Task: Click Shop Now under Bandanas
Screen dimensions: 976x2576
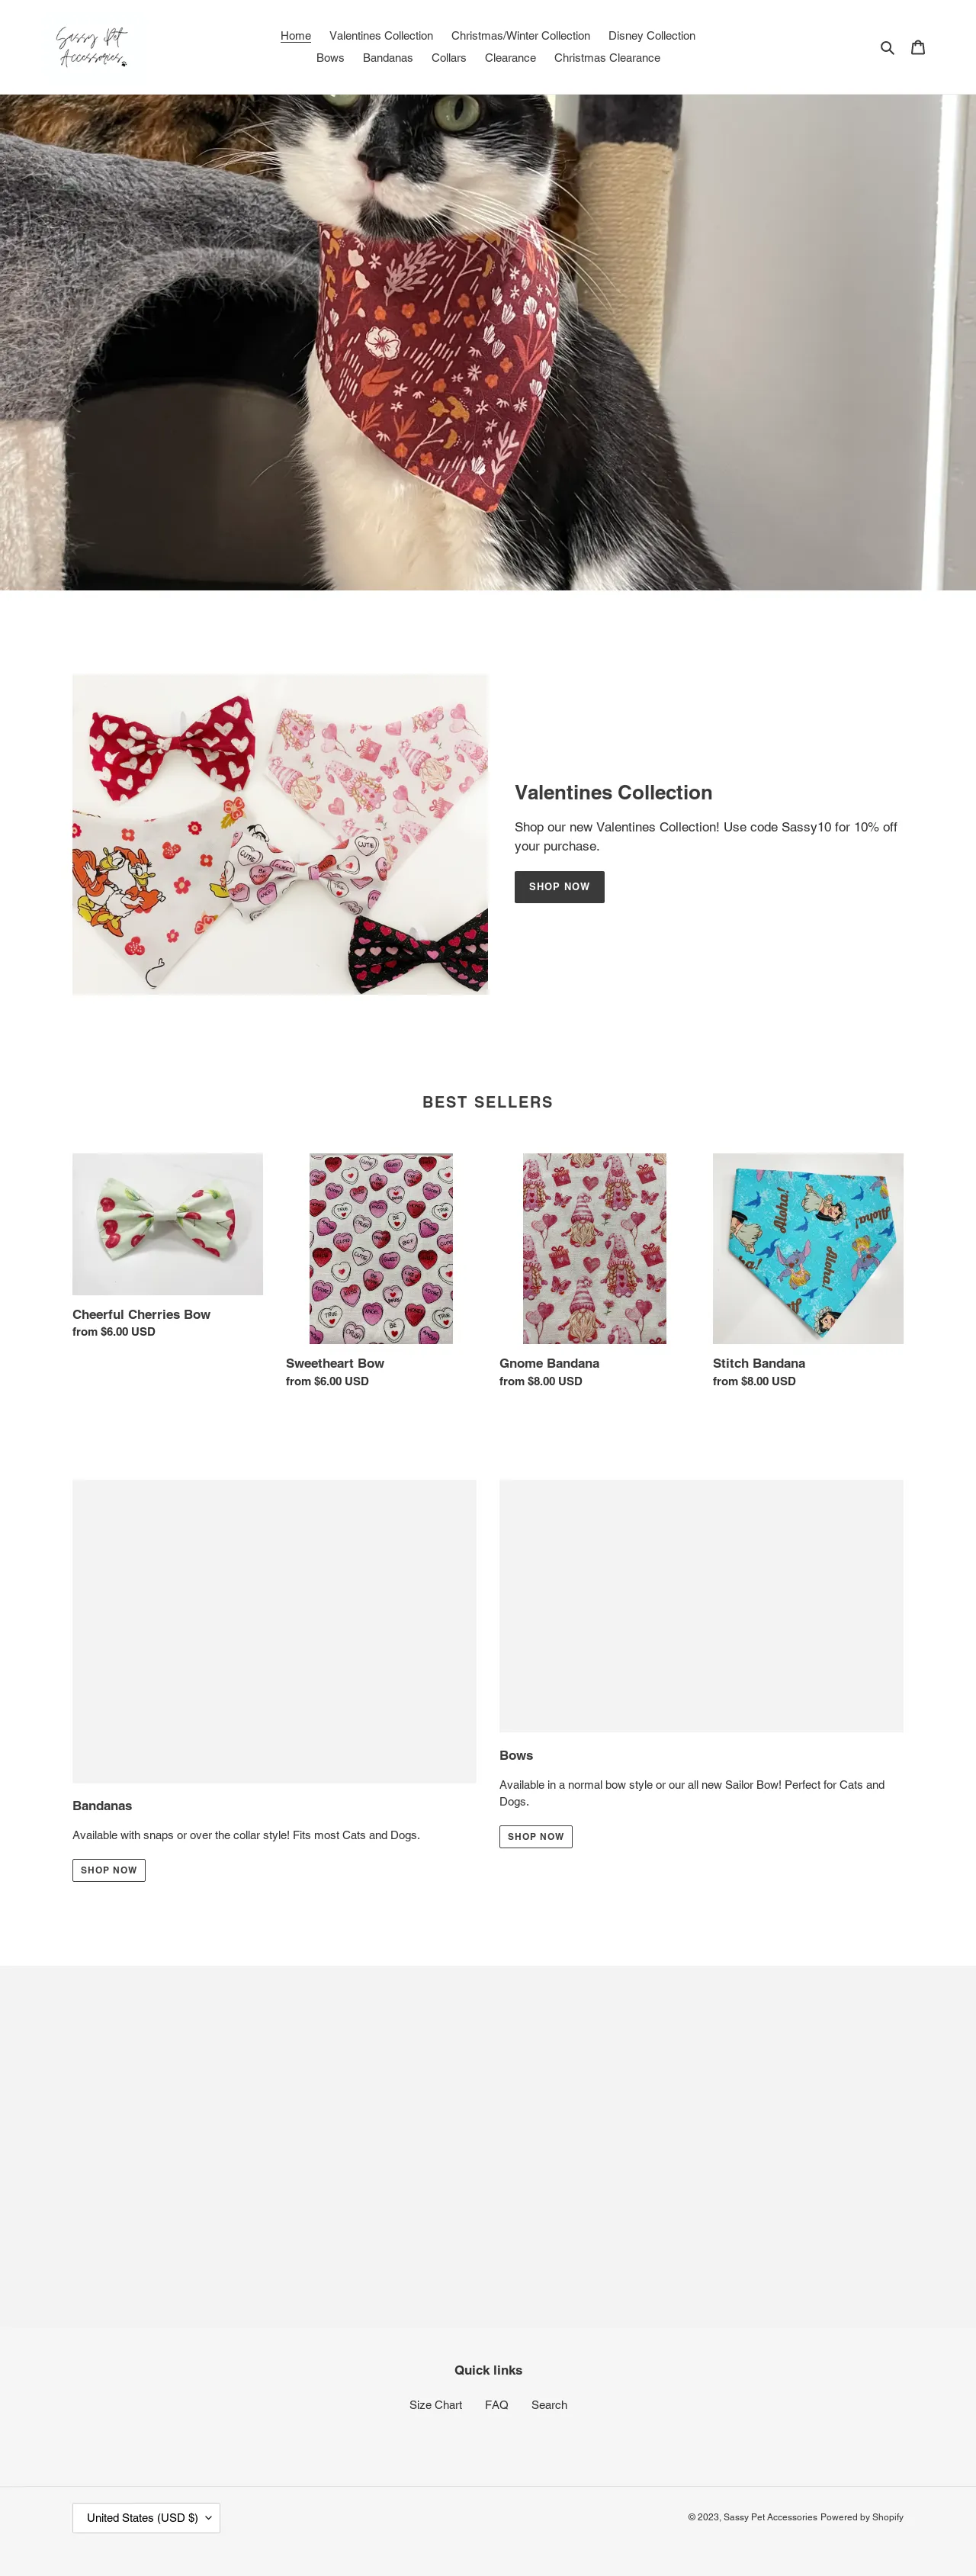Action: 109,1870
